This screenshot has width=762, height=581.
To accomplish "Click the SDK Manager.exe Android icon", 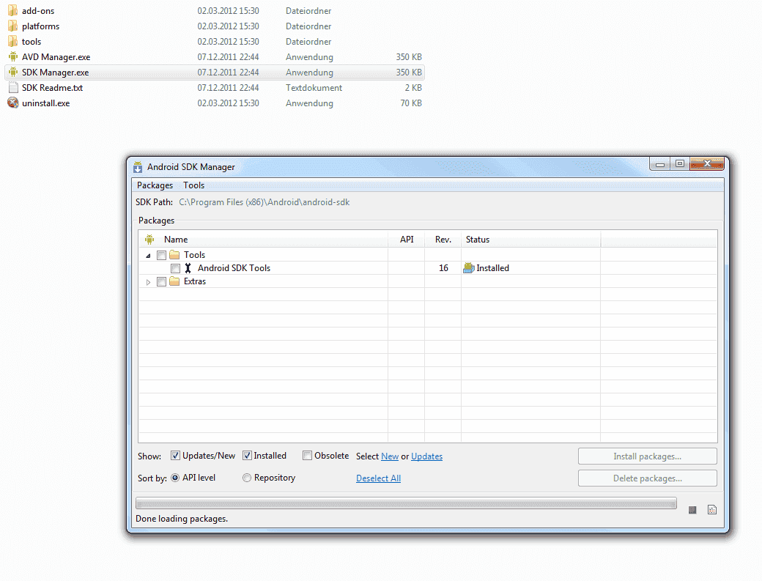I will 13,73.
